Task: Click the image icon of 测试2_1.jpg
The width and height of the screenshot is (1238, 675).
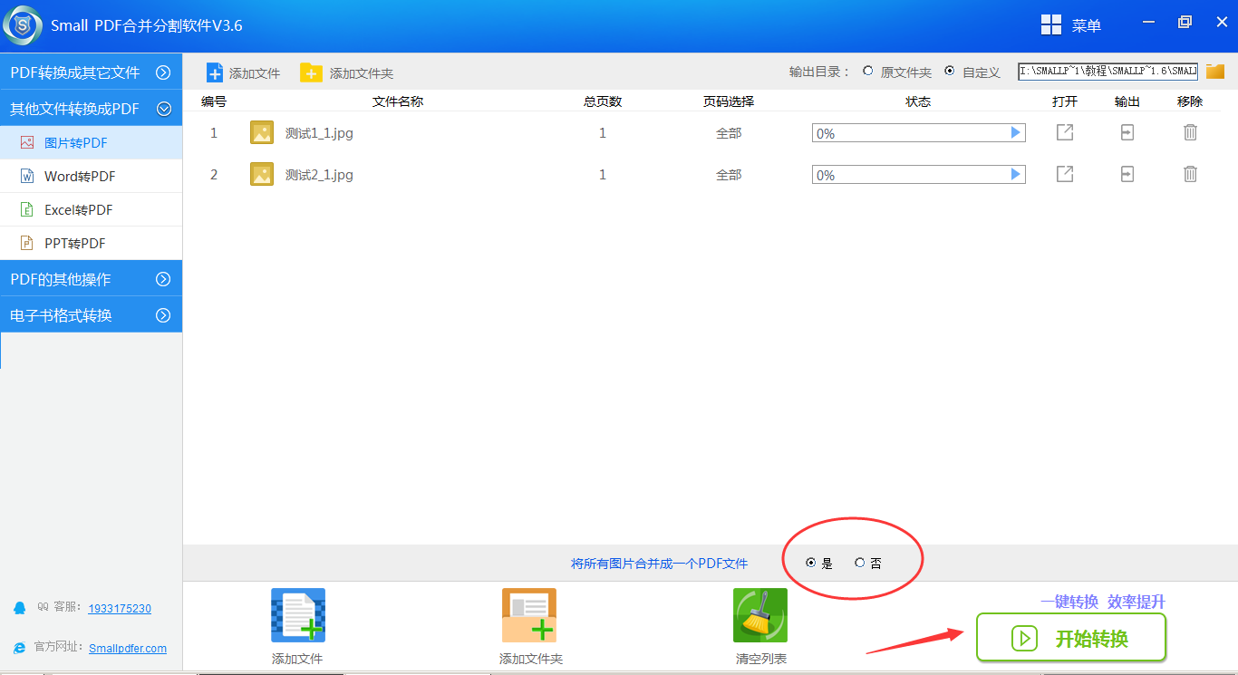Action: (262, 175)
